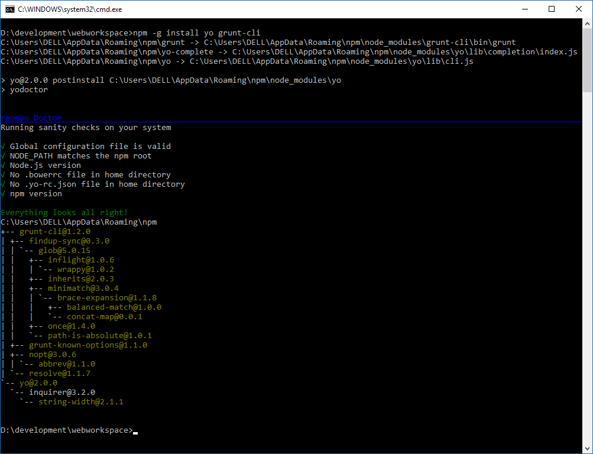Image resolution: width=593 pixels, height=454 pixels.
Task: Click the scrollbar up arrow
Action: [587, 24]
